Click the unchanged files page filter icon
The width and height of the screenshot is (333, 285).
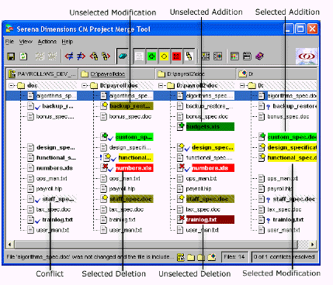pos(139,57)
